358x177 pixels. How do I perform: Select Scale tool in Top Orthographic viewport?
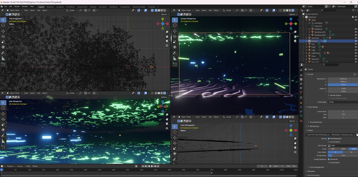point(3,42)
